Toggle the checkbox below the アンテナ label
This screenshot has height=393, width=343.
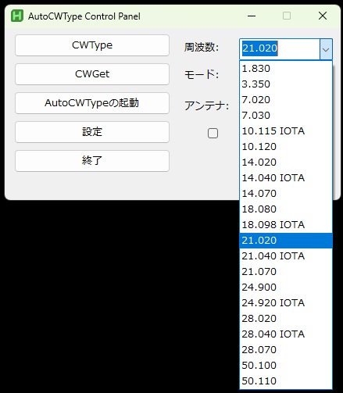pyautogui.click(x=213, y=133)
